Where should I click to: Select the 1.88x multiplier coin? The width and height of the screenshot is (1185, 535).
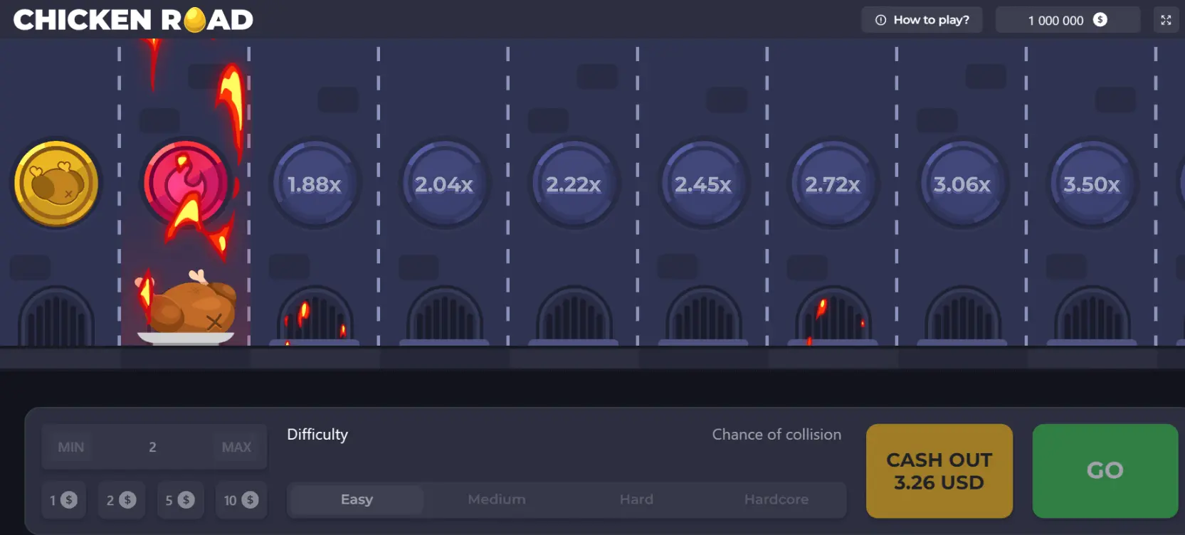(x=315, y=184)
